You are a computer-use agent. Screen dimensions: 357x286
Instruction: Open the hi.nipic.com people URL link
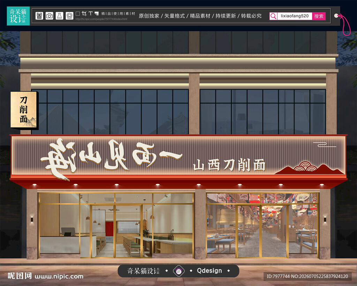101,19
